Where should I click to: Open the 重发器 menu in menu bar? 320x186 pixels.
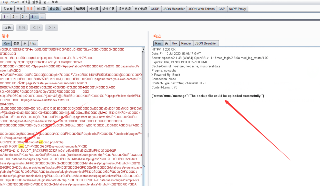[x=37, y=2]
